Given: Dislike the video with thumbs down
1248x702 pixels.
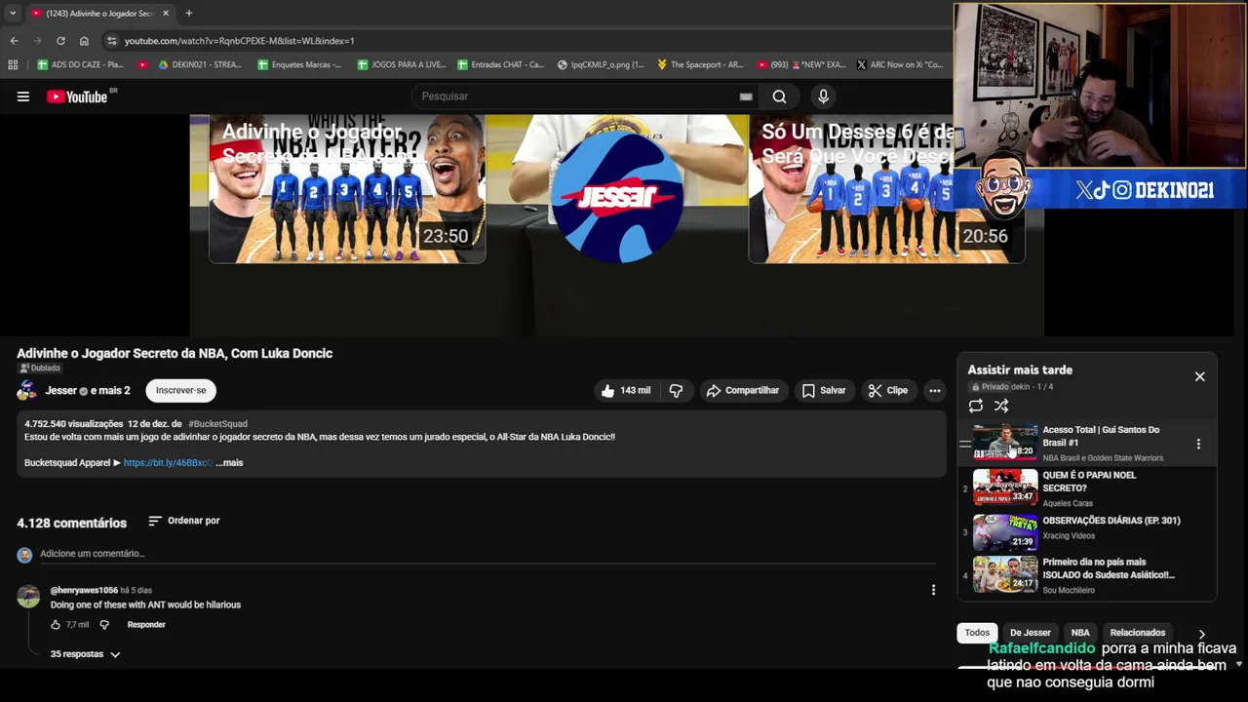Looking at the screenshot, I should (676, 390).
